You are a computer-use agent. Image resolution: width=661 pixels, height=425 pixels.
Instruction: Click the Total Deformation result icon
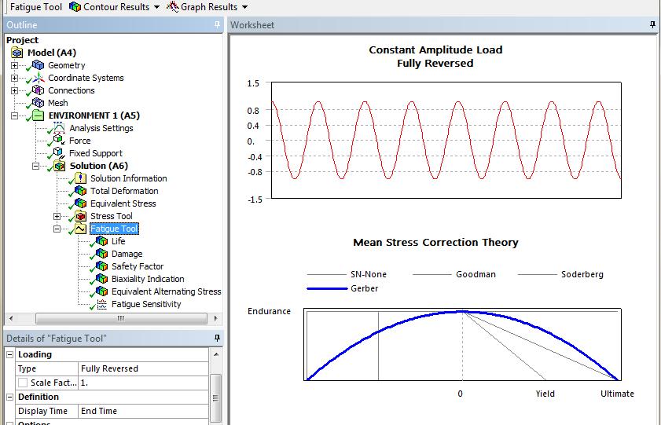(x=80, y=191)
